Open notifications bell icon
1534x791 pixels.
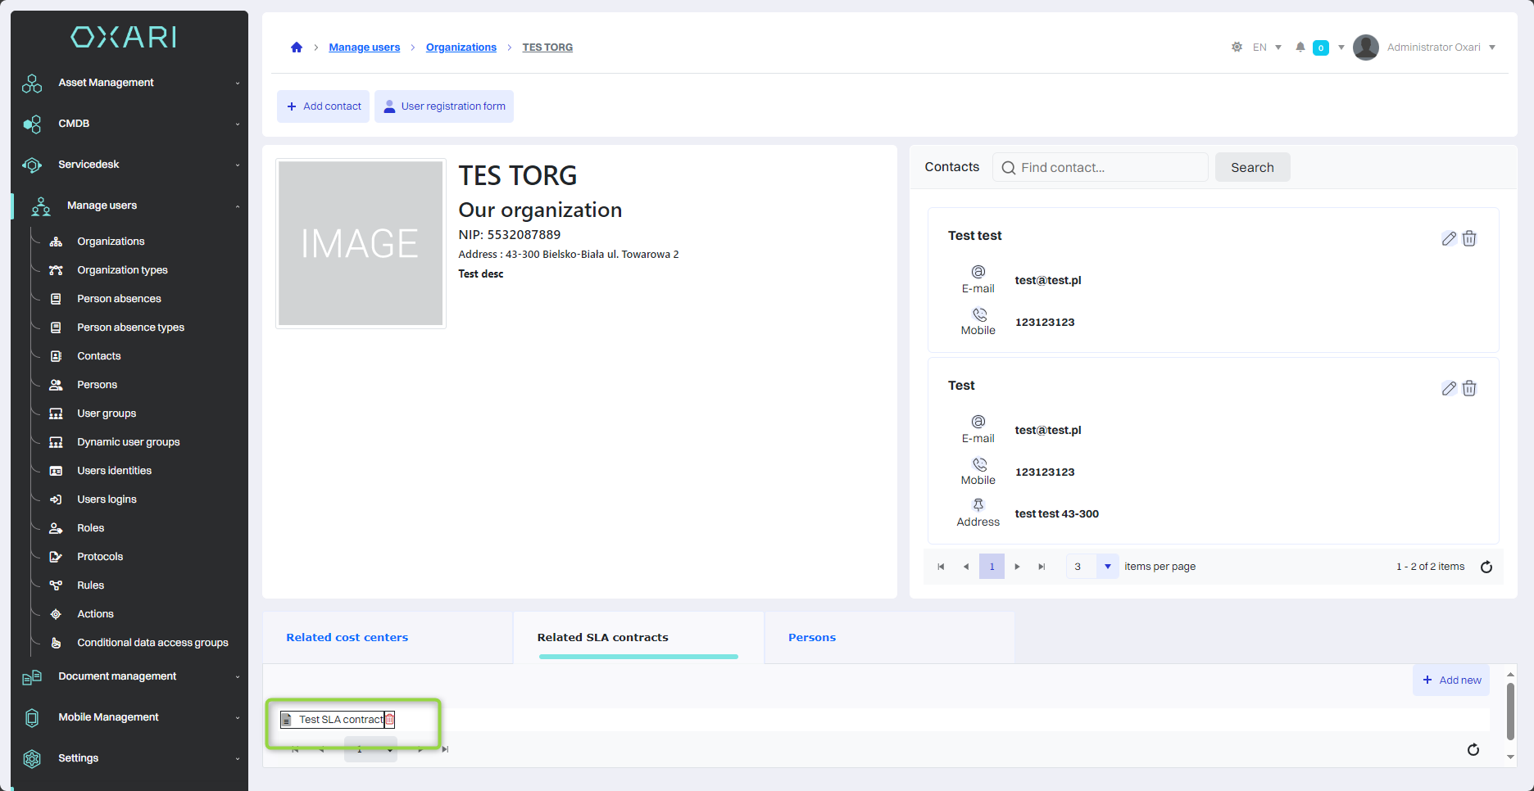1300,47
